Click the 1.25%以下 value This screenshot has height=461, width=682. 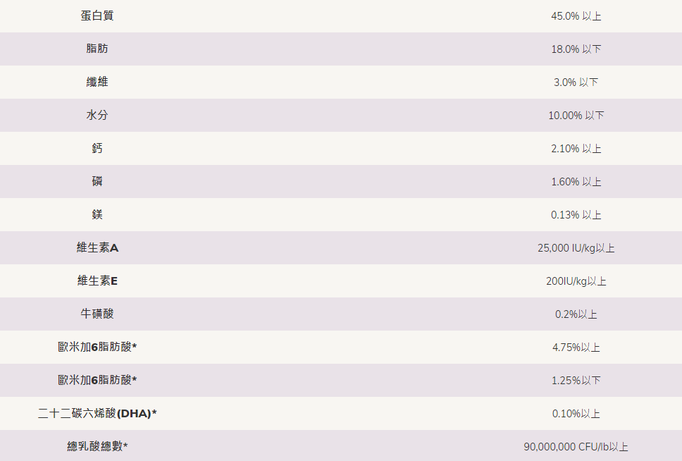pos(576,381)
